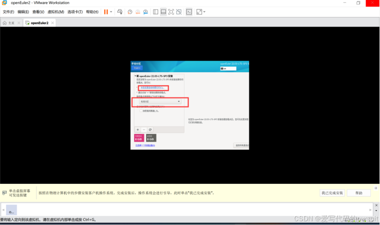The height and width of the screenshot is (225, 380).
Task: Switch to Unity mode icon
Action: point(179,12)
